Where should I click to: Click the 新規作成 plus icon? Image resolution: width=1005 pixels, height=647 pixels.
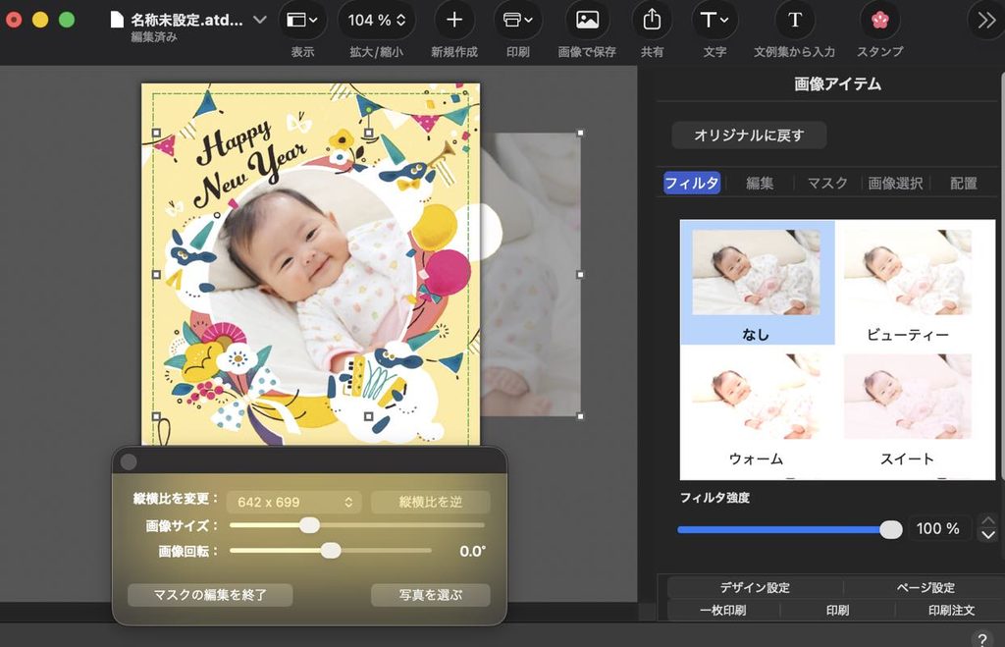(453, 20)
